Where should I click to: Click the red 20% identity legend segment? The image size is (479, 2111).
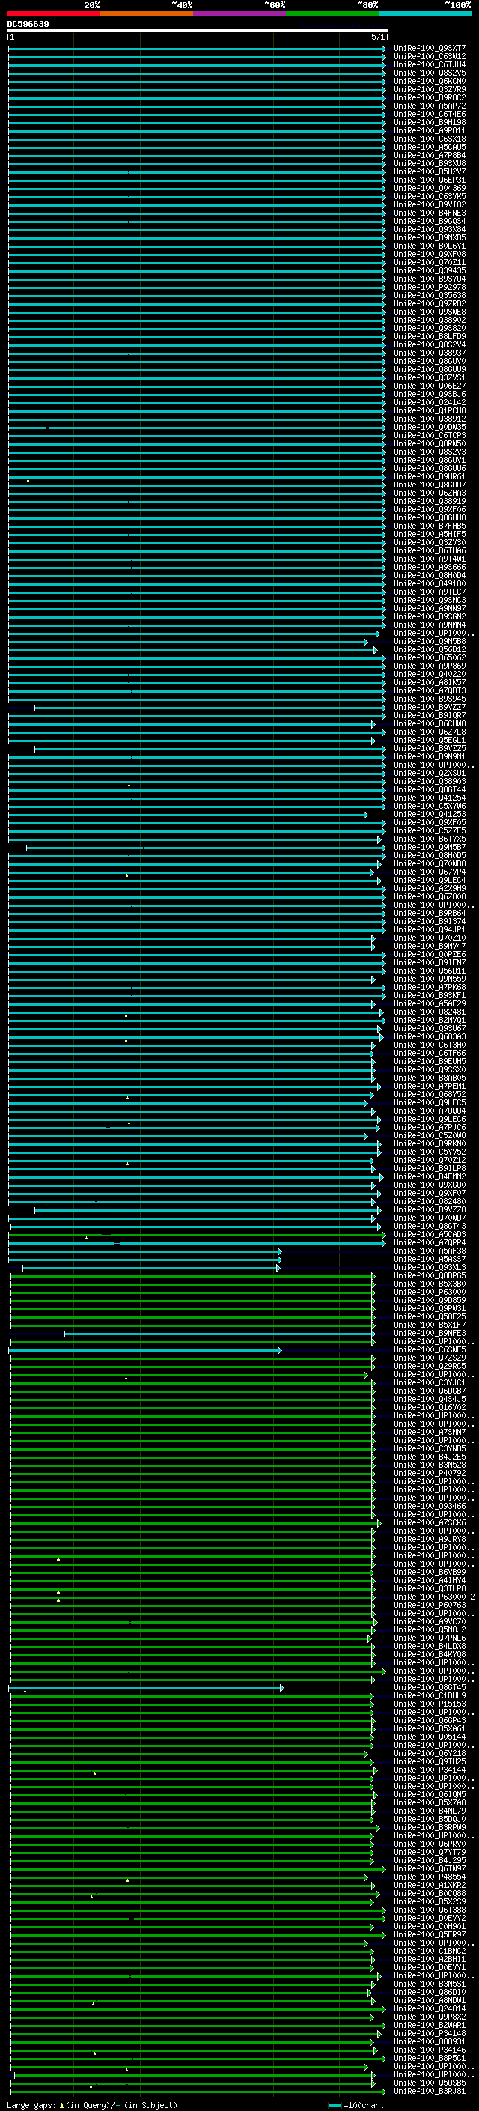[53, 13]
